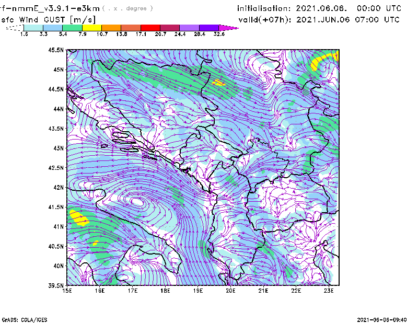Image resolution: width=418 pixels, height=323 pixels.
Task: Click the dashed white legend start arrow
Action: click(15, 28)
